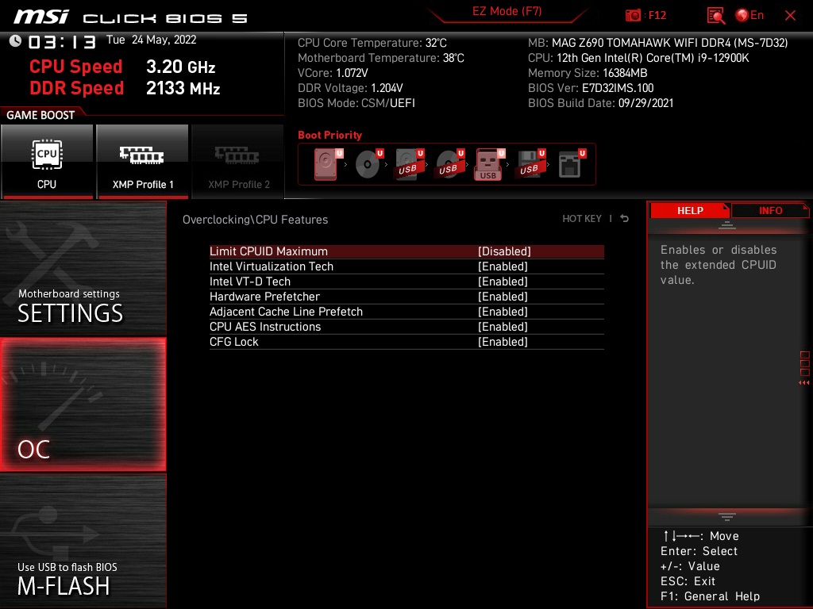Toggle the CPU Game Boost button
813x609 pixels.
[47, 162]
